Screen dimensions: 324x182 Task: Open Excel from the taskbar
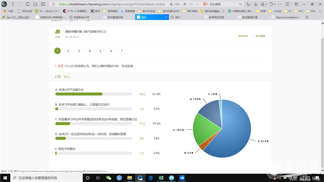point(161,178)
